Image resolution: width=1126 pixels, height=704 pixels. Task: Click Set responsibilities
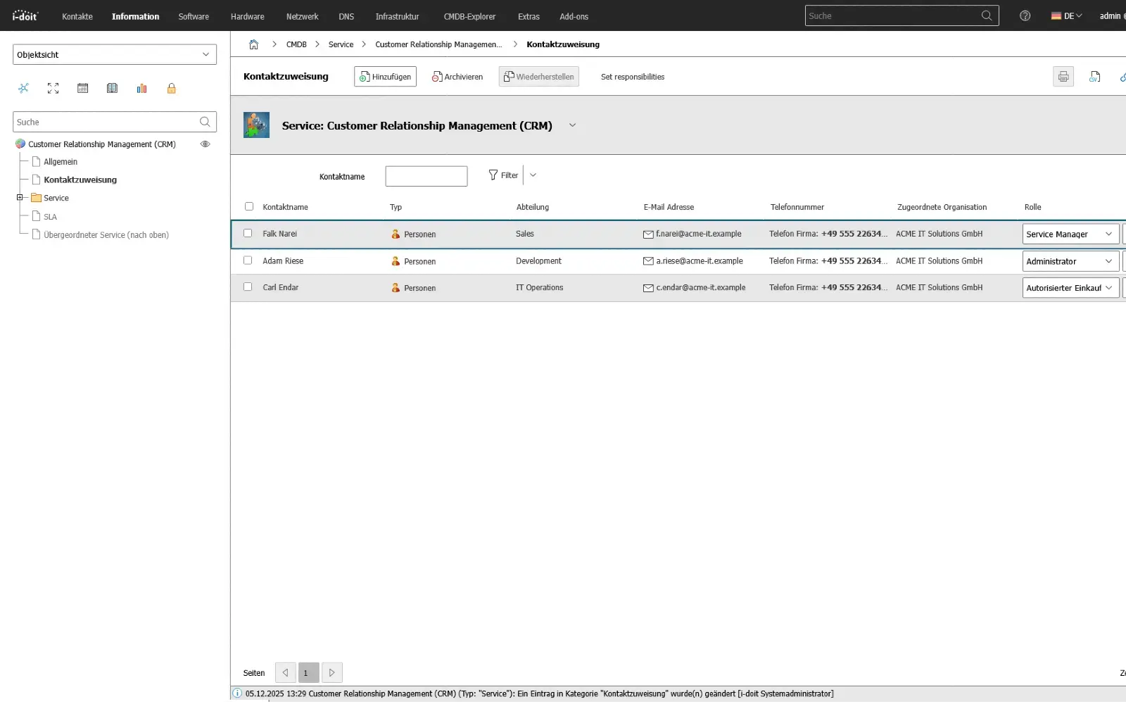pos(632,77)
